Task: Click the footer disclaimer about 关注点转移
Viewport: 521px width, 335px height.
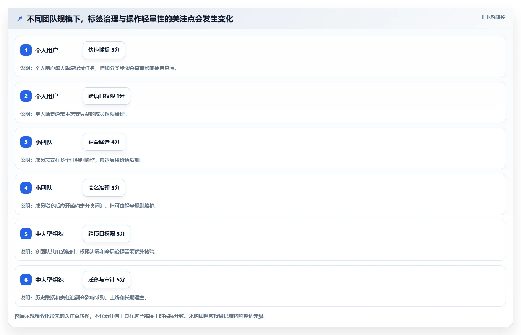Action: pos(140,316)
